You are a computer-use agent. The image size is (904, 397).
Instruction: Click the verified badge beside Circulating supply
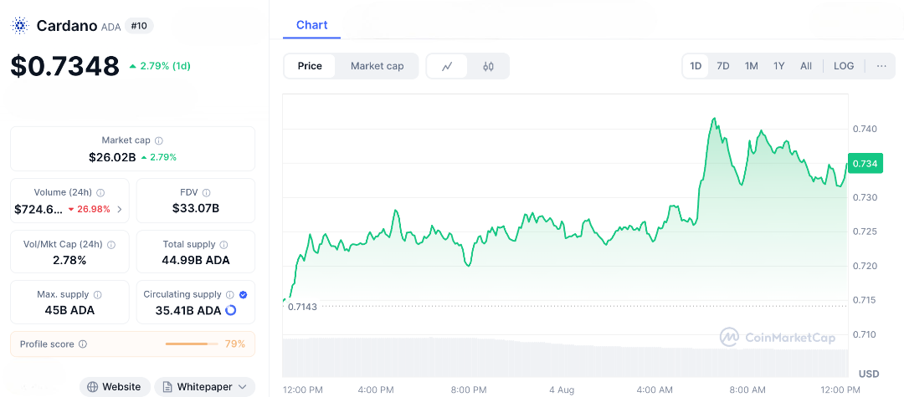coord(243,295)
